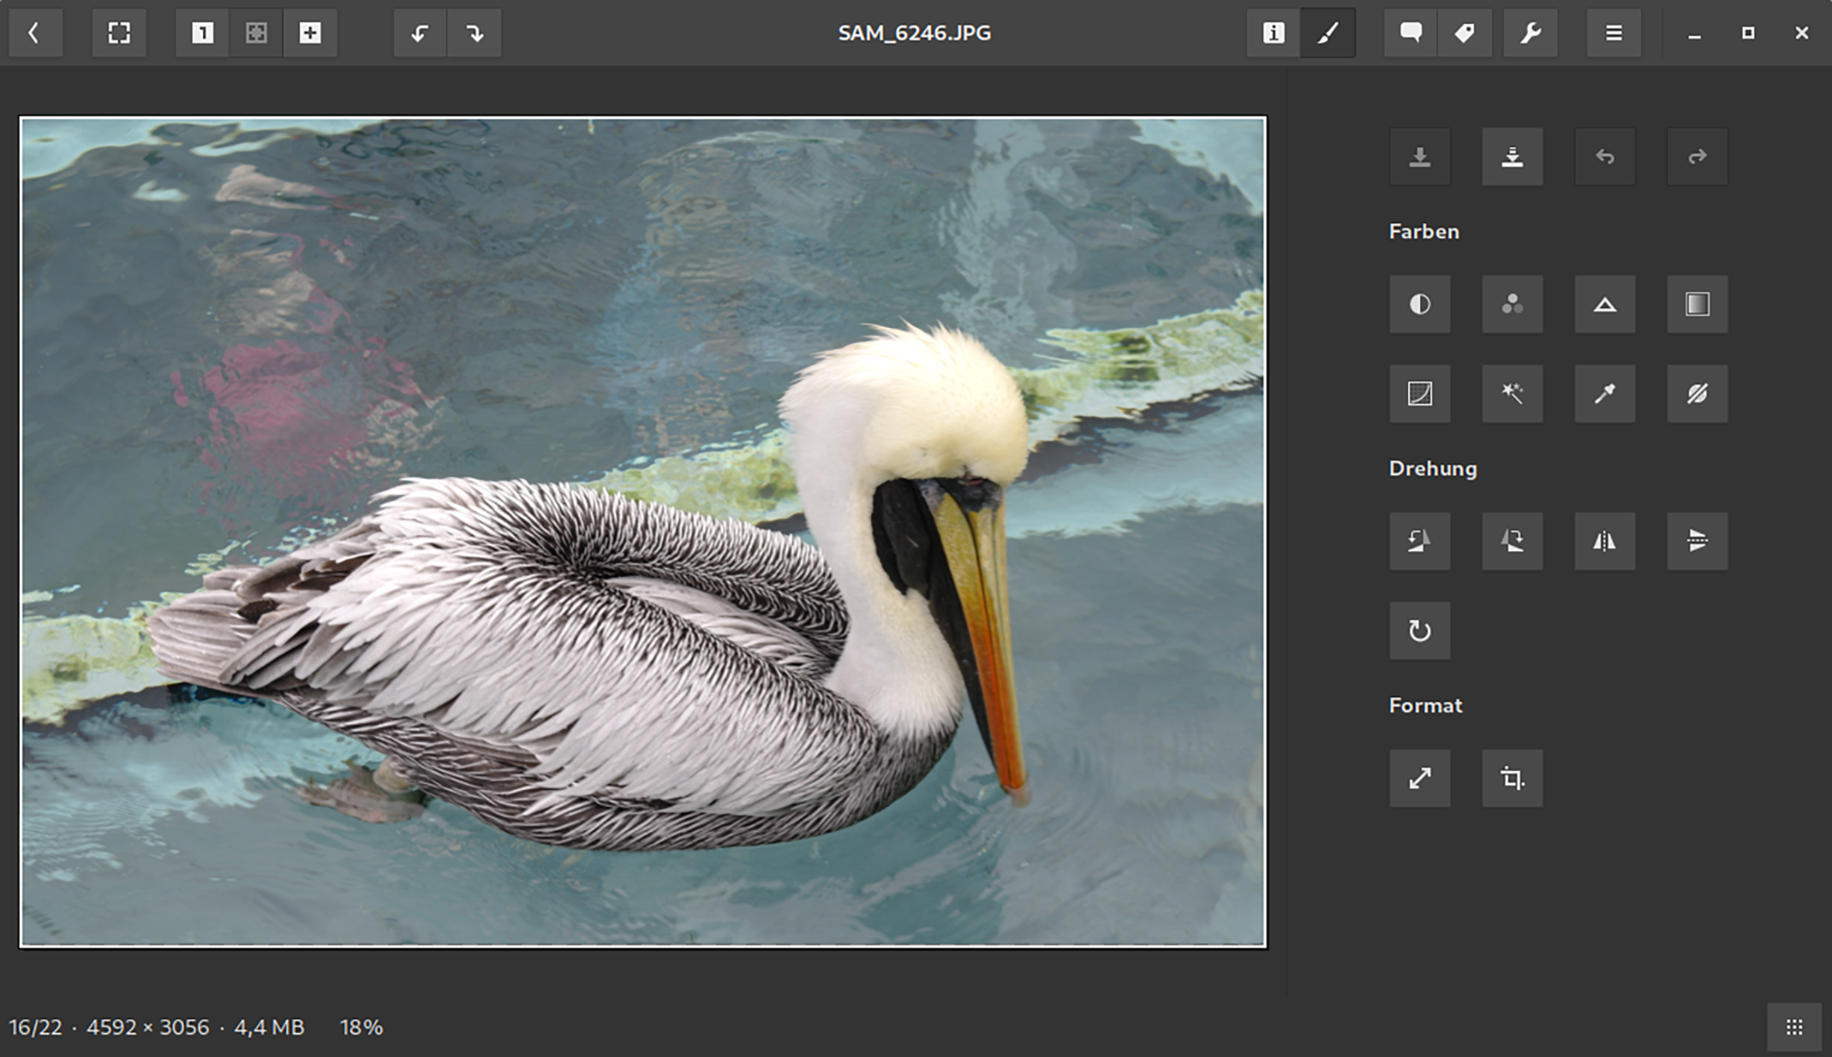
Task: Select the Remove Red-Eye dropper tool
Action: [1604, 394]
